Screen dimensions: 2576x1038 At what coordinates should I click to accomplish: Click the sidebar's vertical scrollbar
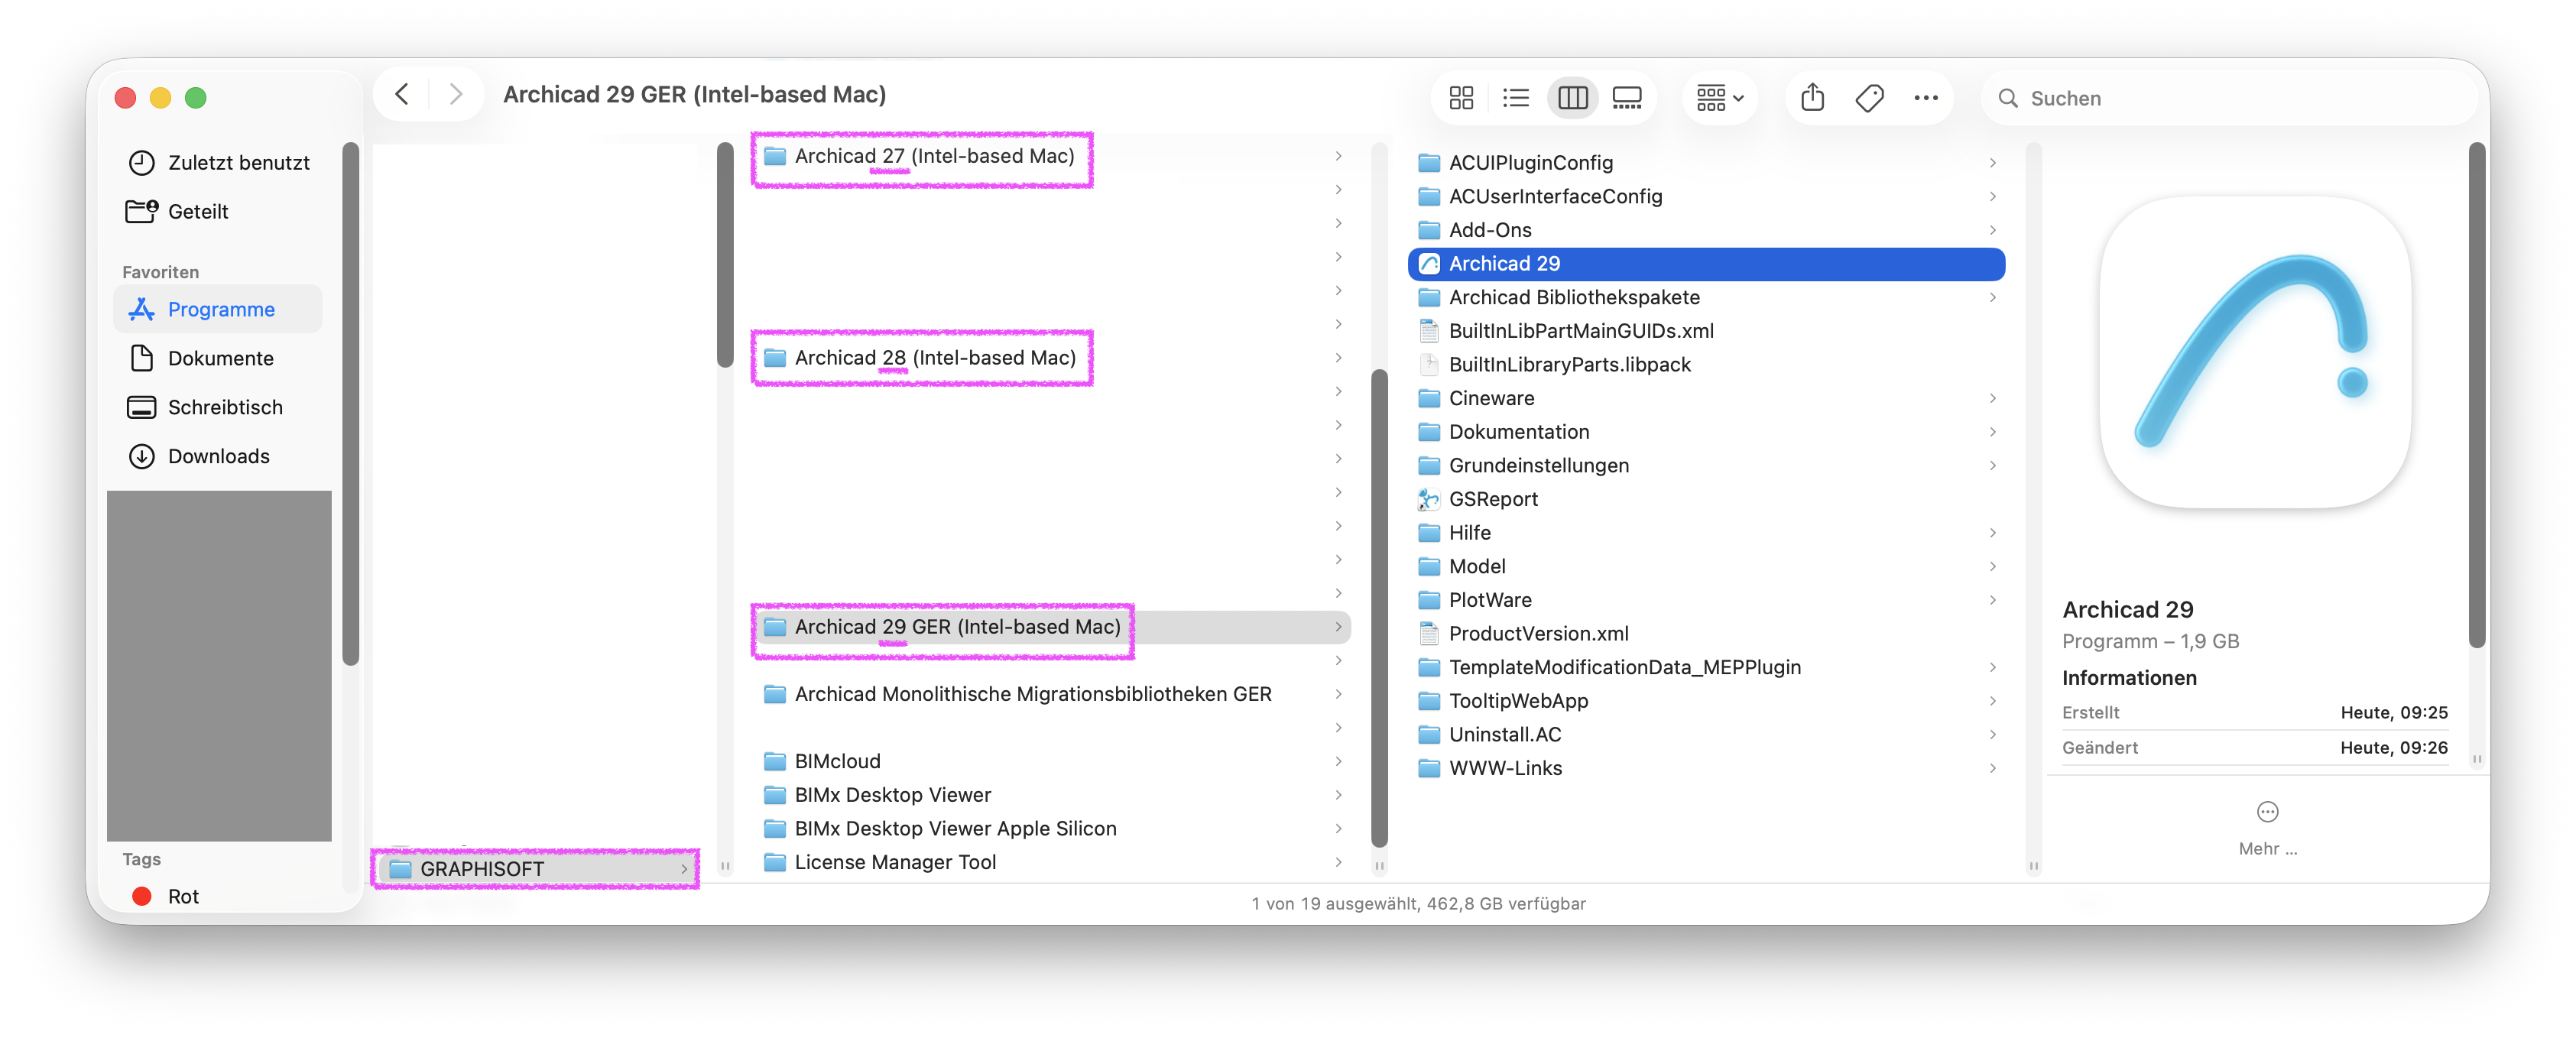pyautogui.click(x=350, y=404)
